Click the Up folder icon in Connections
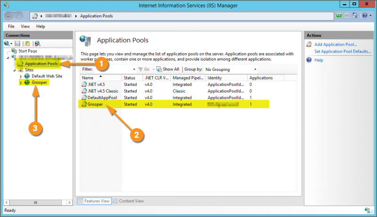377x217 pixels. pyautogui.click(x=27, y=43)
